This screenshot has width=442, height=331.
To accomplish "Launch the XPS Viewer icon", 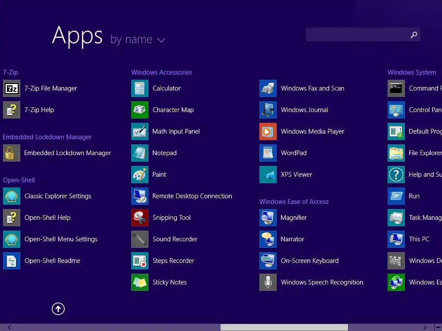I will [x=268, y=175].
